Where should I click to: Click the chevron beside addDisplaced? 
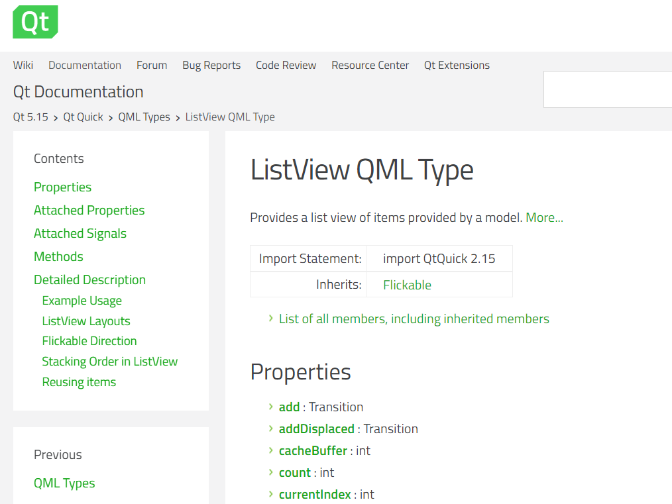pyautogui.click(x=271, y=428)
